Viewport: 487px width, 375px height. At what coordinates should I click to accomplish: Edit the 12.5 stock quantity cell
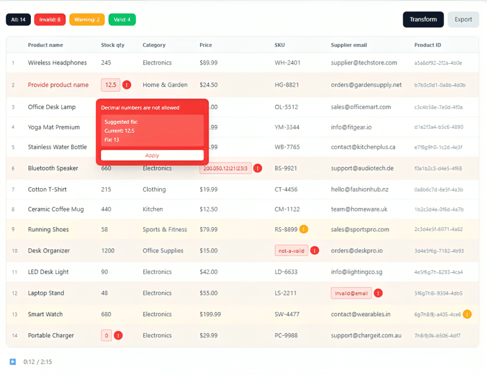click(111, 85)
